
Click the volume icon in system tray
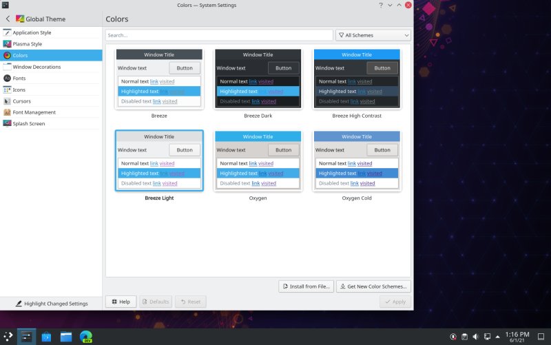pyautogui.click(x=475, y=337)
